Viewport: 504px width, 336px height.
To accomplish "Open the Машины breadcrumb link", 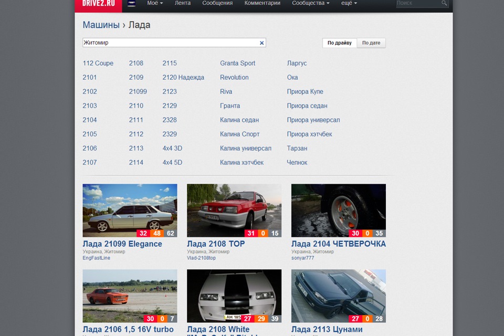I will (x=101, y=25).
